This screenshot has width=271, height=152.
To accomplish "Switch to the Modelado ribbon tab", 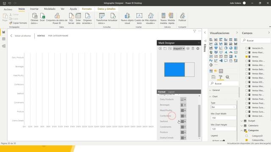I will (50, 9).
